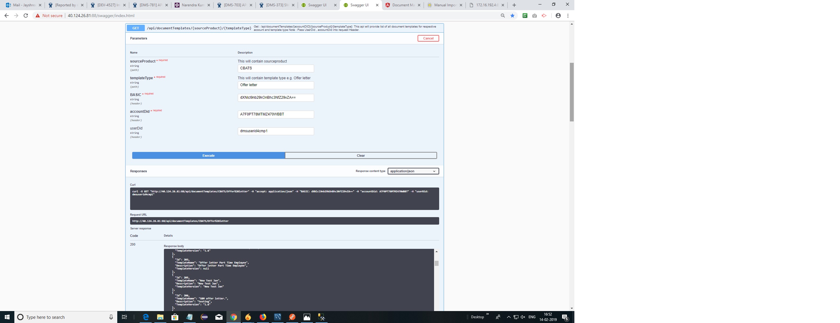Open the Chrome profile avatar icon
This screenshot has width=840, height=323.
click(558, 16)
